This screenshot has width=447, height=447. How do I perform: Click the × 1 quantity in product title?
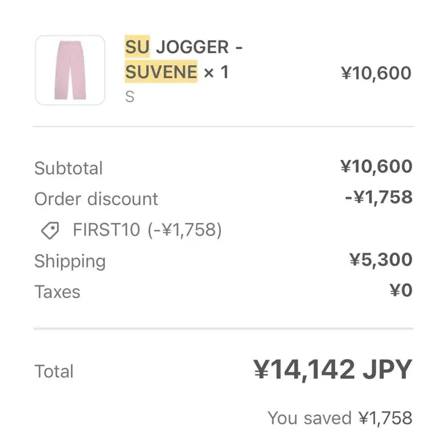(x=216, y=72)
